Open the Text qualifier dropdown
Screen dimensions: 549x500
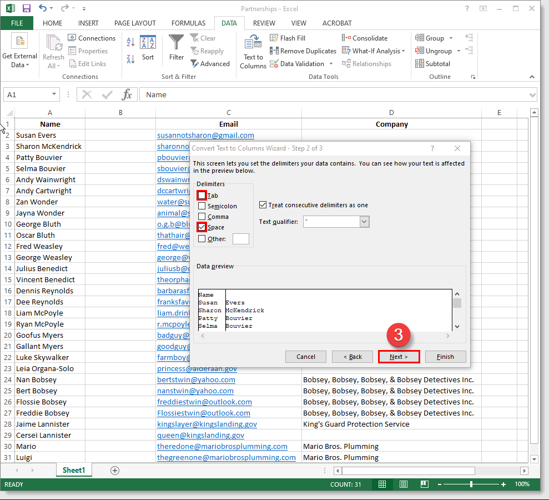[x=364, y=222]
